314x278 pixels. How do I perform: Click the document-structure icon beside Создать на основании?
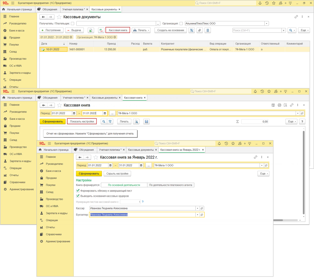(192, 30)
